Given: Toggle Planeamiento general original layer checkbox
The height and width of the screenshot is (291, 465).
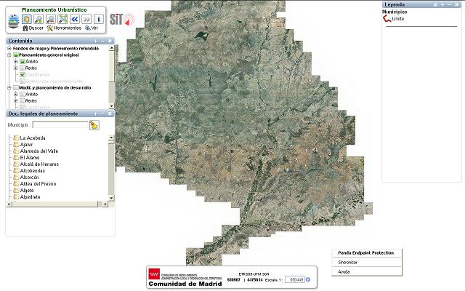Looking at the screenshot, I should [16, 55].
